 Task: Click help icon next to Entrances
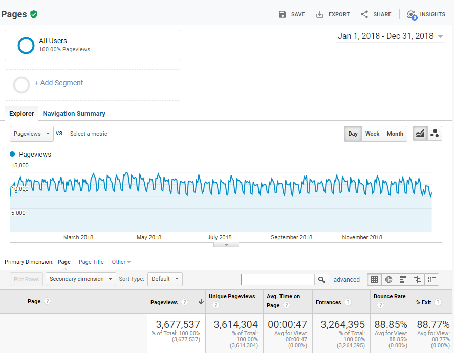tap(348, 302)
